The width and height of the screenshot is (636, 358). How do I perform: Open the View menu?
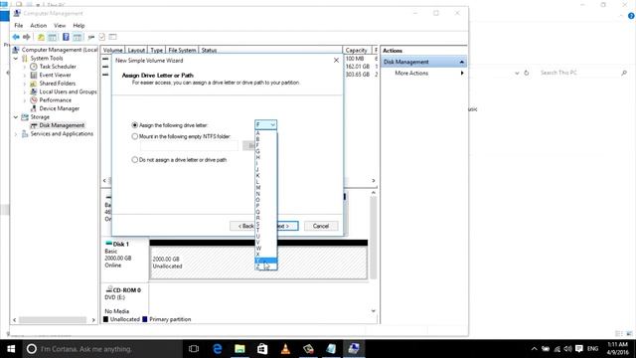pyautogui.click(x=60, y=26)
